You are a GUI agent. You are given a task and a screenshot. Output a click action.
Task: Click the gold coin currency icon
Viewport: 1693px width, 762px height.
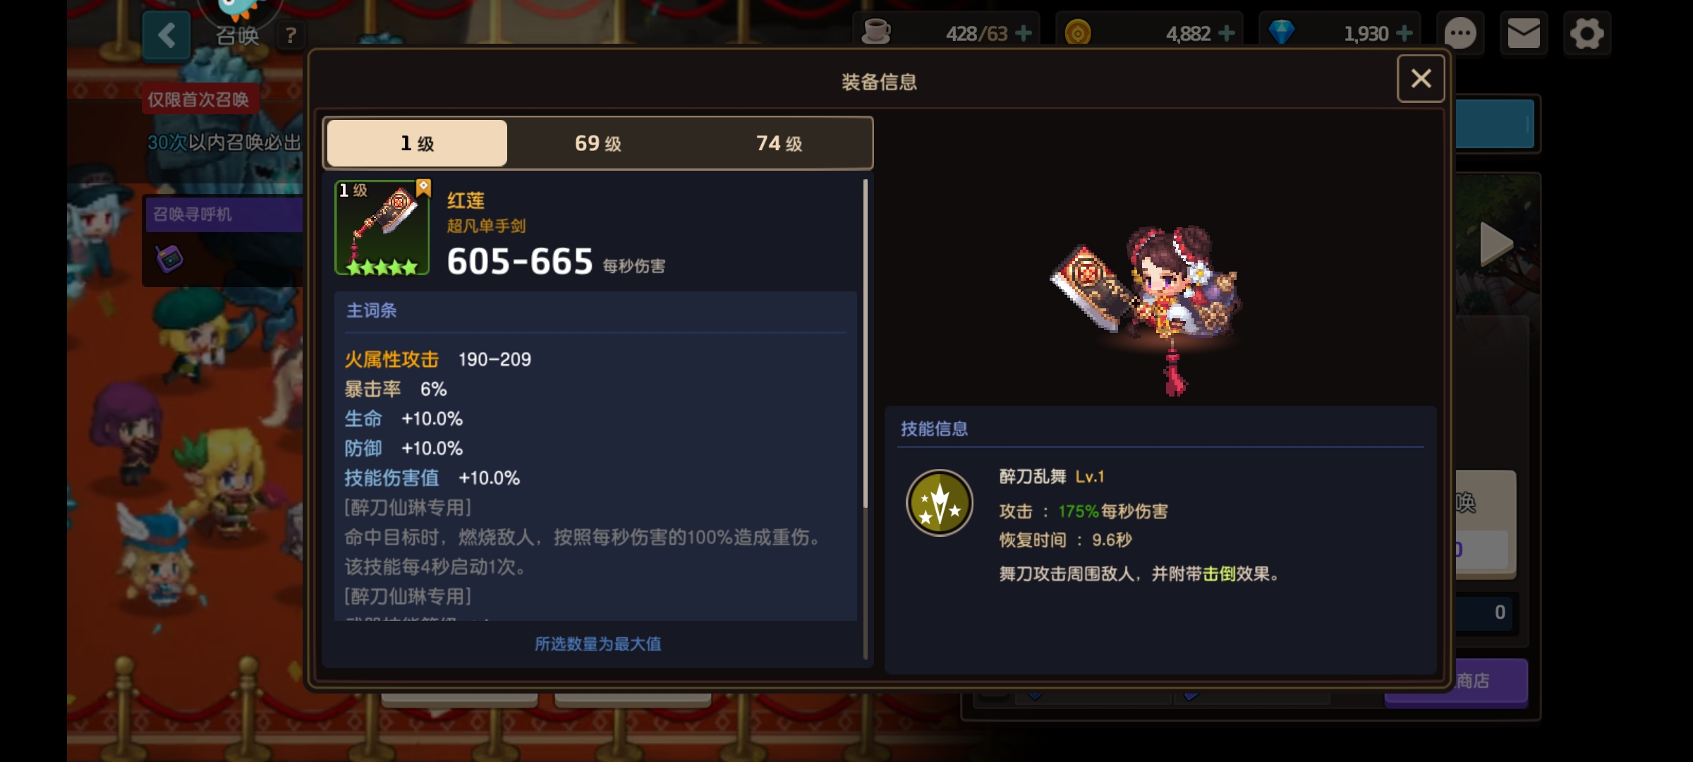click(1078, 32)
